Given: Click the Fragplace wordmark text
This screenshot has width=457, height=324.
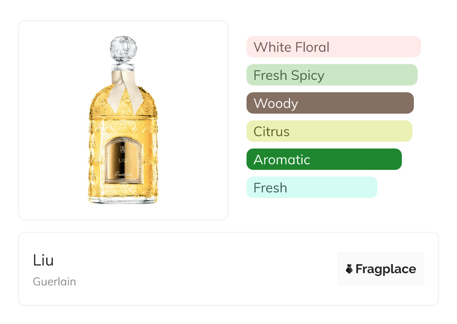Looking at the screenshot, I should coord(386,269).
